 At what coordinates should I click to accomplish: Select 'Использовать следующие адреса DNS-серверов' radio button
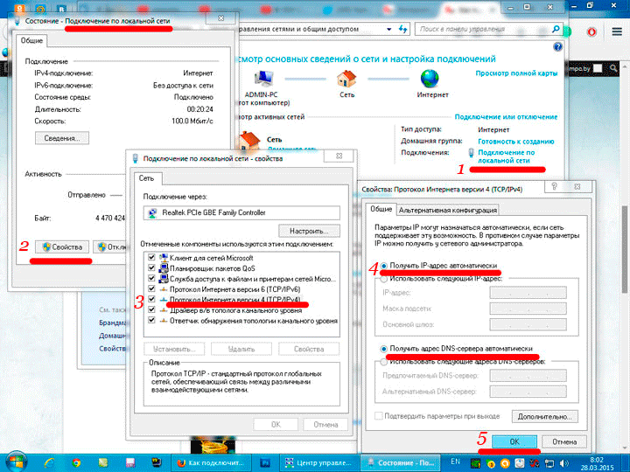(384, 362)
